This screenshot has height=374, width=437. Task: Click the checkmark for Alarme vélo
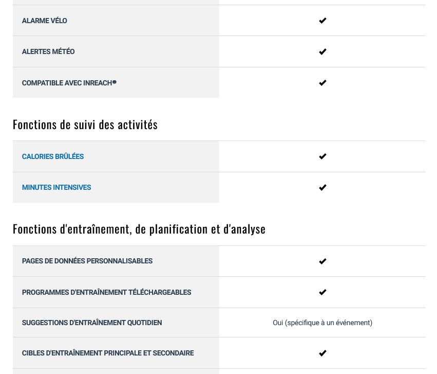pyautogui.click(x=322, y=21)
